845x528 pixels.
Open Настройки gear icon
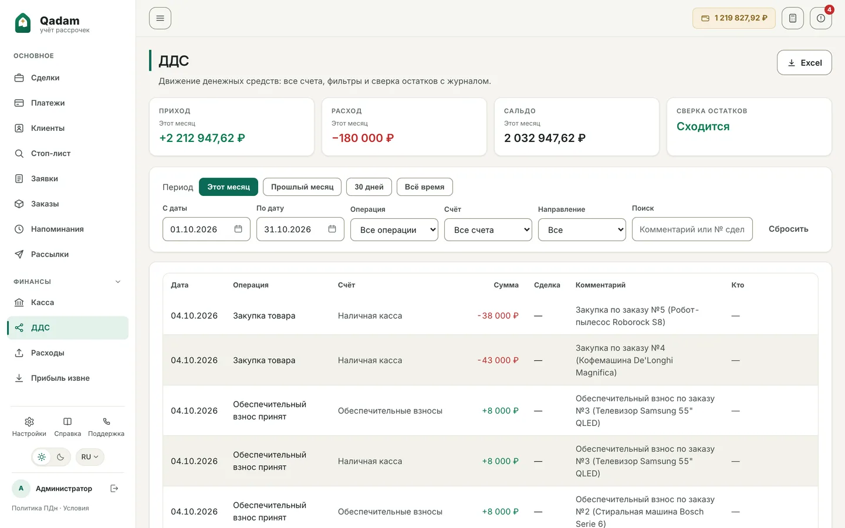[x=29, y=422]
